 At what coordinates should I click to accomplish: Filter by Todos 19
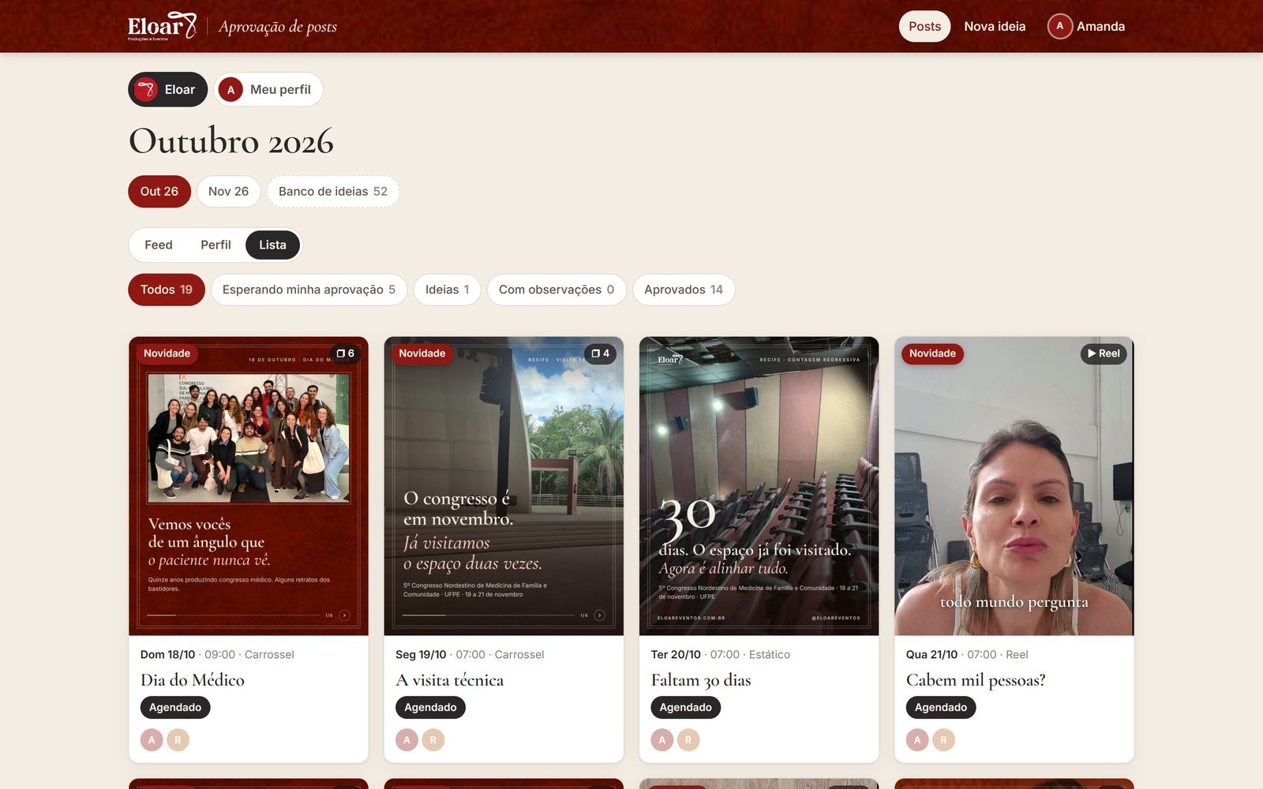[167, 290]
